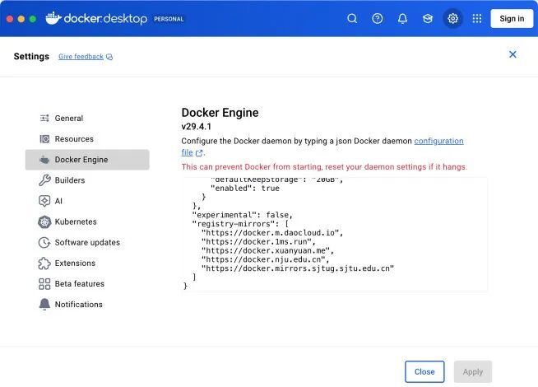This screenshot has height=387, width=538.
Task: Click the Notifications bell icon in sidebar
Action: pyautogui.click(x=44, y=304)
